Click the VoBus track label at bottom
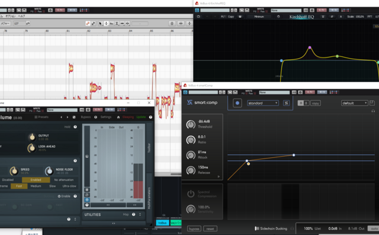Image resolution: width=379 pixels, height=235 pixels. [162, 223]
